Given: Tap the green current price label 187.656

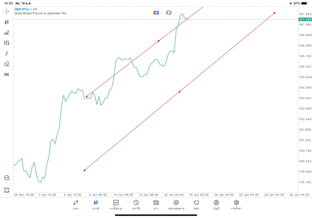Looking at the screenshot, I should [x=304, y=19].
